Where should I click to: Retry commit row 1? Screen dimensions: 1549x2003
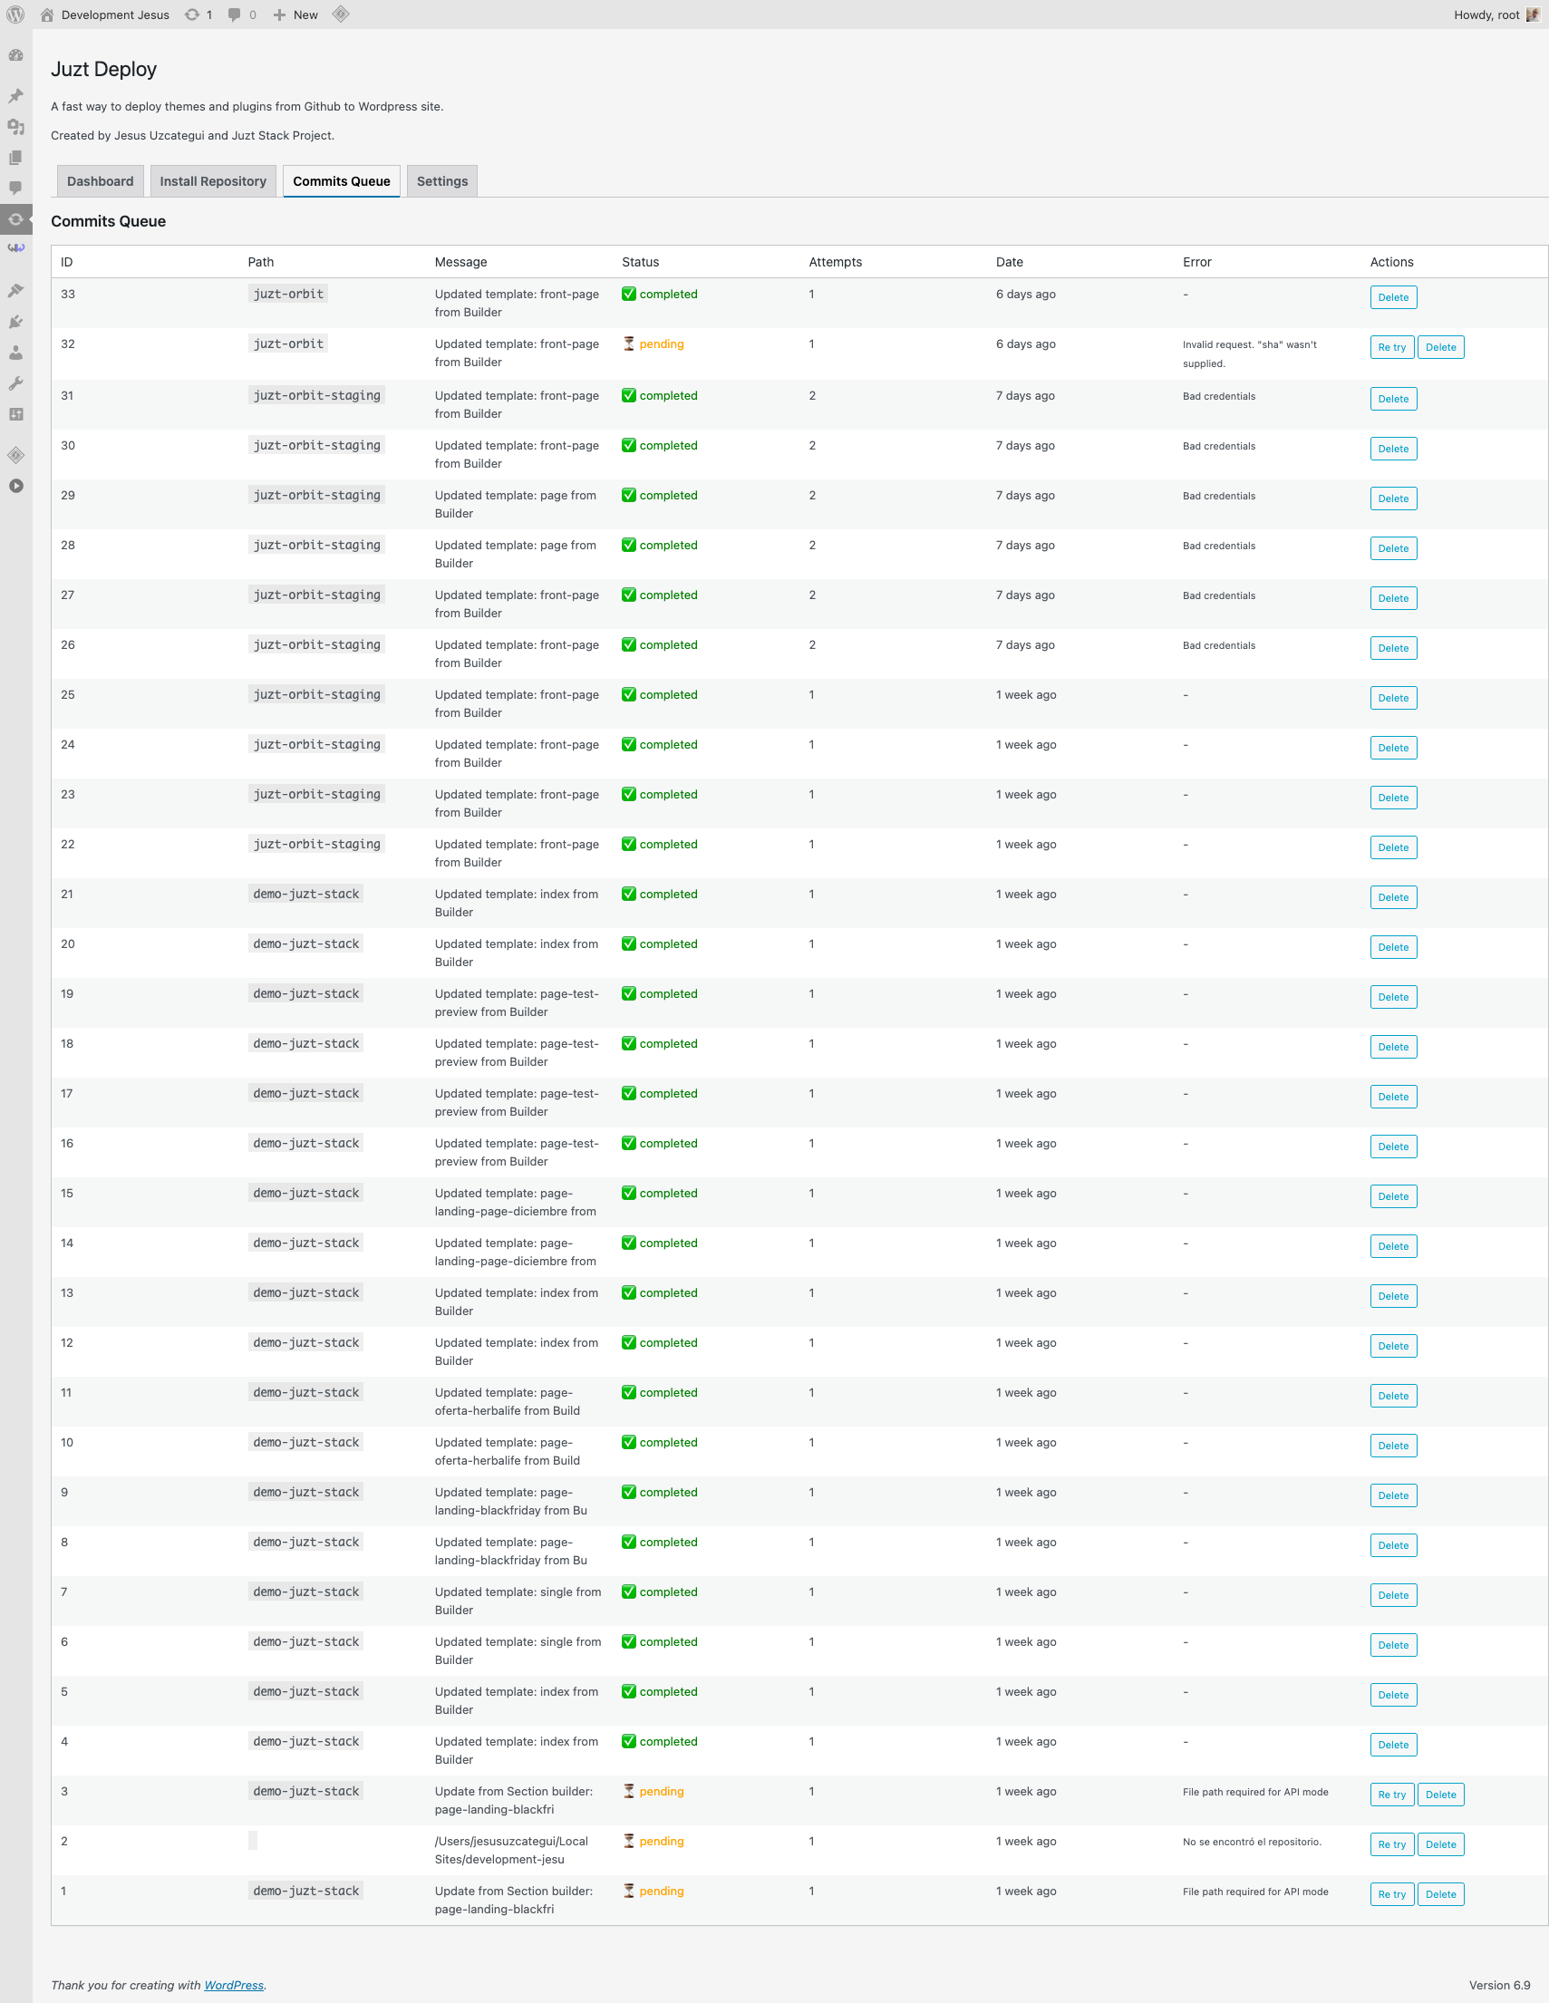(x=1391, y=1894)
